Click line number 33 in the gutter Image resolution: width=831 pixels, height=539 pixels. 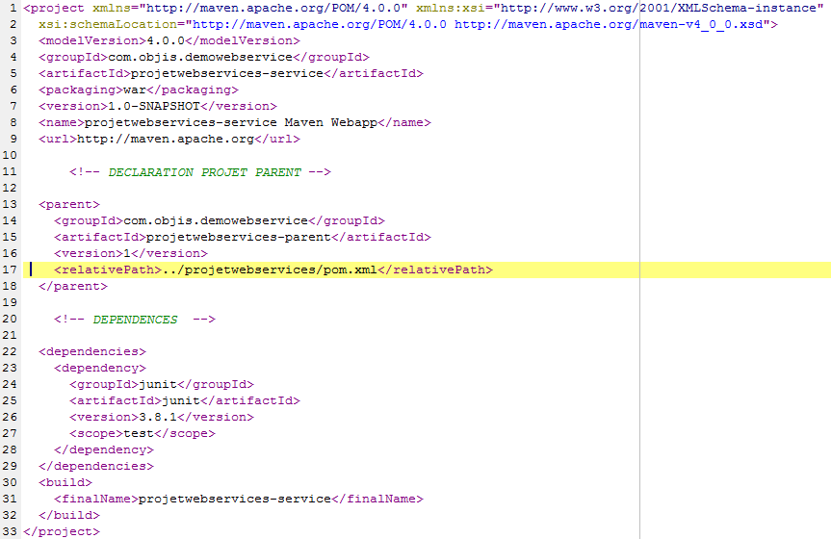11,531
